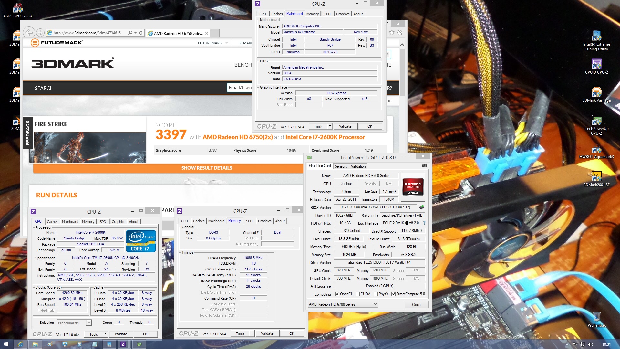620x349 pixels.
Task: Click the browser address bar URL
Action: click(x=87, y=33)
